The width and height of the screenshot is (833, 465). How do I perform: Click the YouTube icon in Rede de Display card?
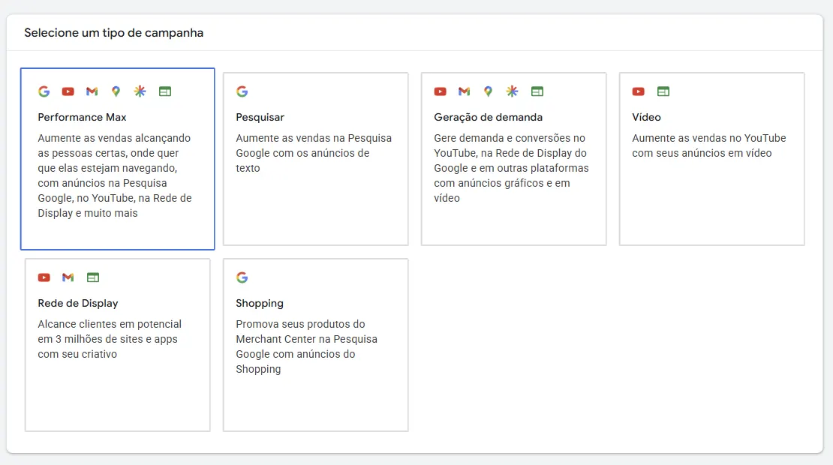(x=44, y=277)
